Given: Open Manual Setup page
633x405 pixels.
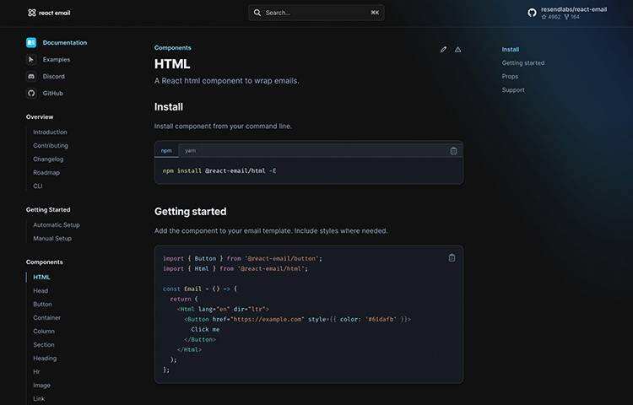Looking at the screenshot, I should tap(52, 239).
